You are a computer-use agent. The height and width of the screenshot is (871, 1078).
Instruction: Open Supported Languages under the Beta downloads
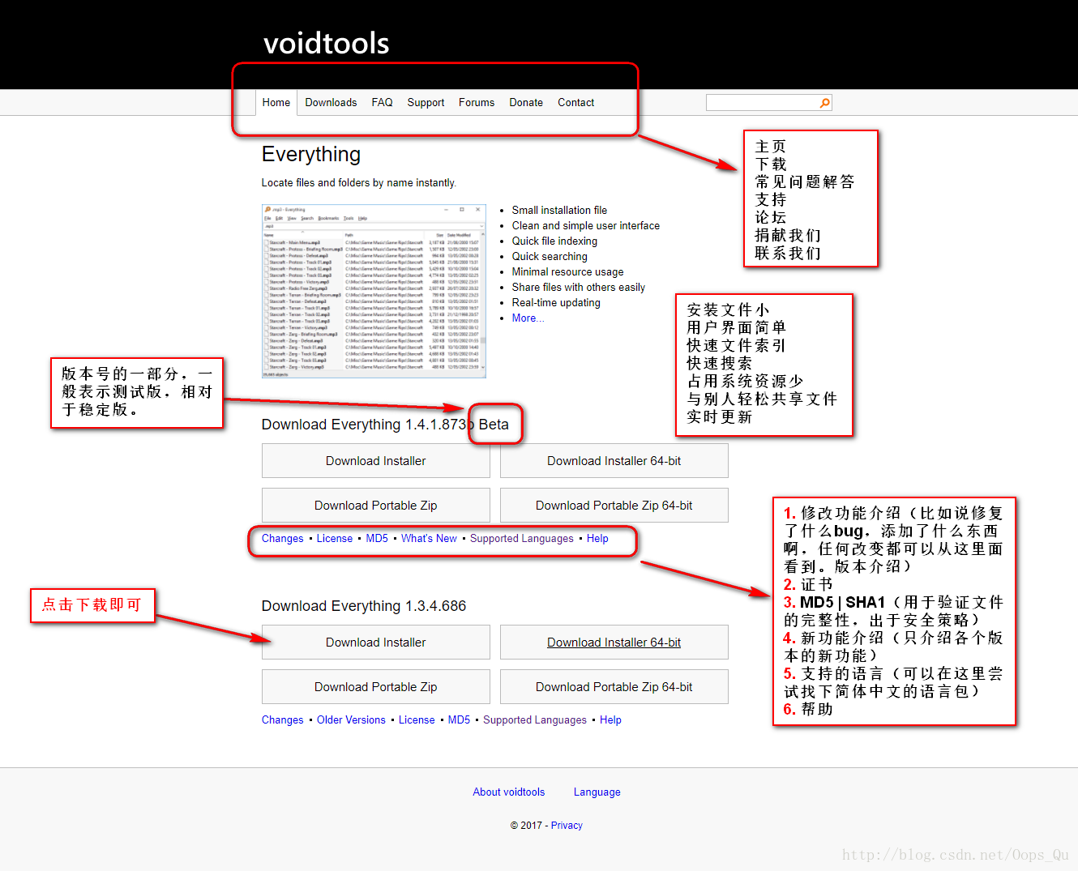coord(521,539)
